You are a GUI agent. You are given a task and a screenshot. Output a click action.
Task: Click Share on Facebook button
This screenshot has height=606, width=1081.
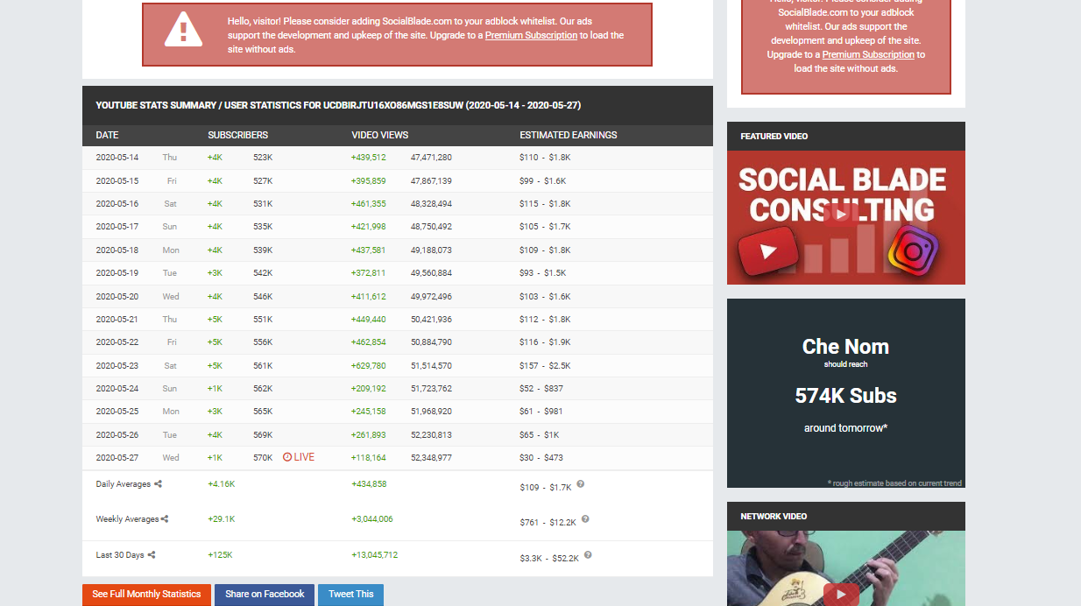265,595
